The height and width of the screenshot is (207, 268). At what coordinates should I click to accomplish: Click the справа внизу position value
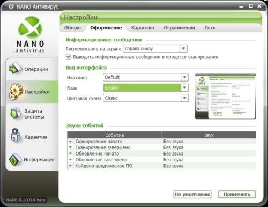click(139, 49)
